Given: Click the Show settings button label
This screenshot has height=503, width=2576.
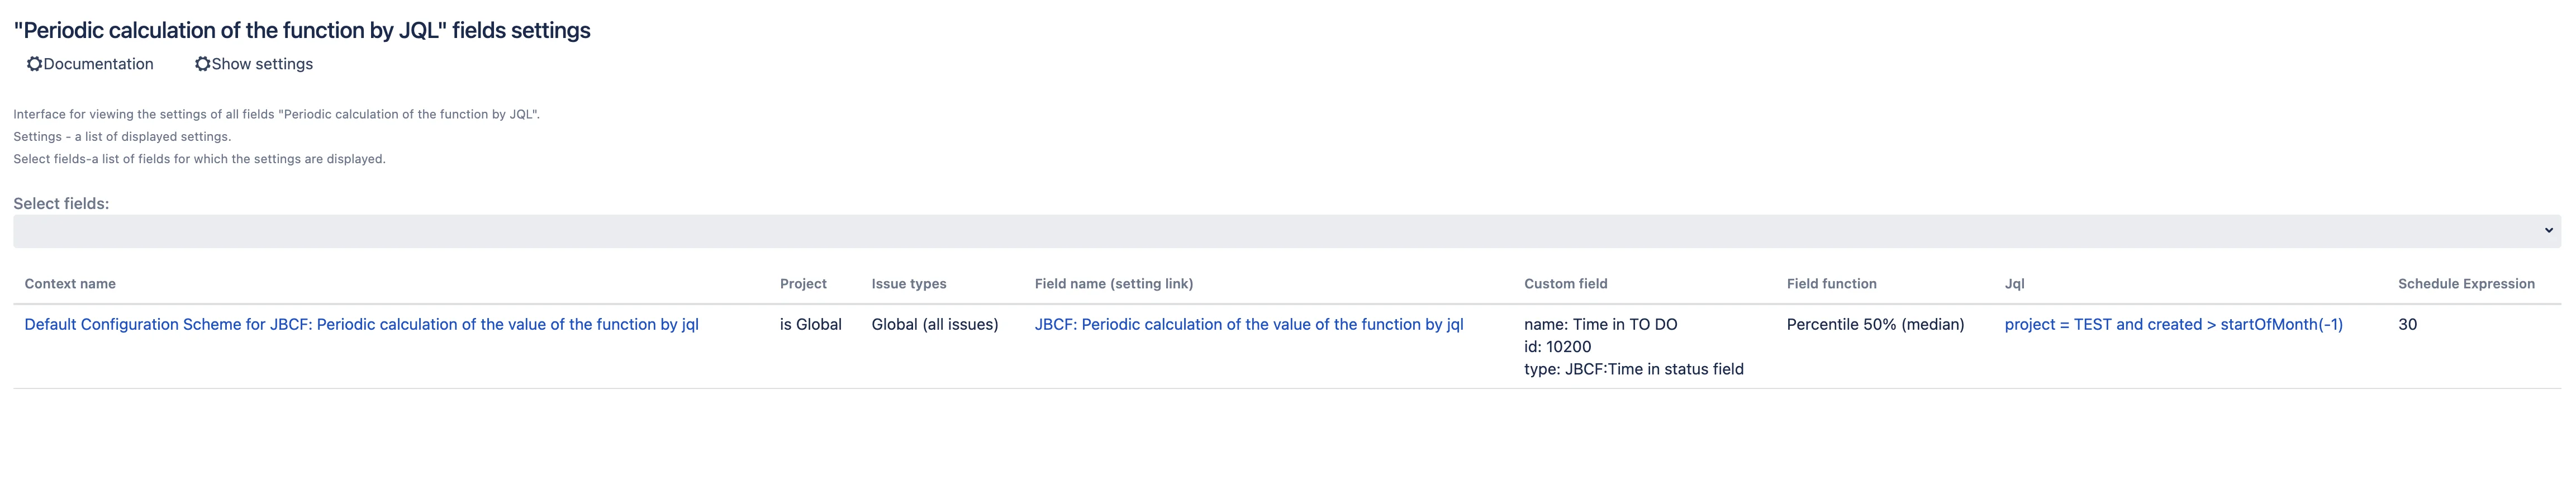Looking at the screenshot, I should (262, 64).
